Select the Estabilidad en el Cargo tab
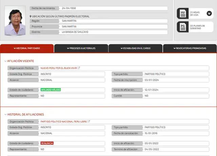The width and height of the screenshot is (217, 156). (x=135, y=48)
